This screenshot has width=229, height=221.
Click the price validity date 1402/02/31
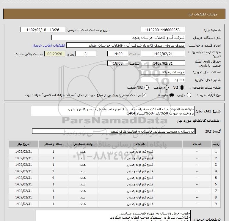pyautogui.click(x=163, y=63)
